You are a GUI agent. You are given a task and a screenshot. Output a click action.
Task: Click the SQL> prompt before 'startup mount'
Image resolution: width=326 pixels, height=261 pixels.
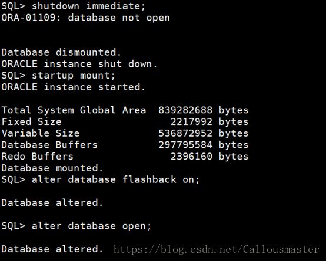pos(14,76)
